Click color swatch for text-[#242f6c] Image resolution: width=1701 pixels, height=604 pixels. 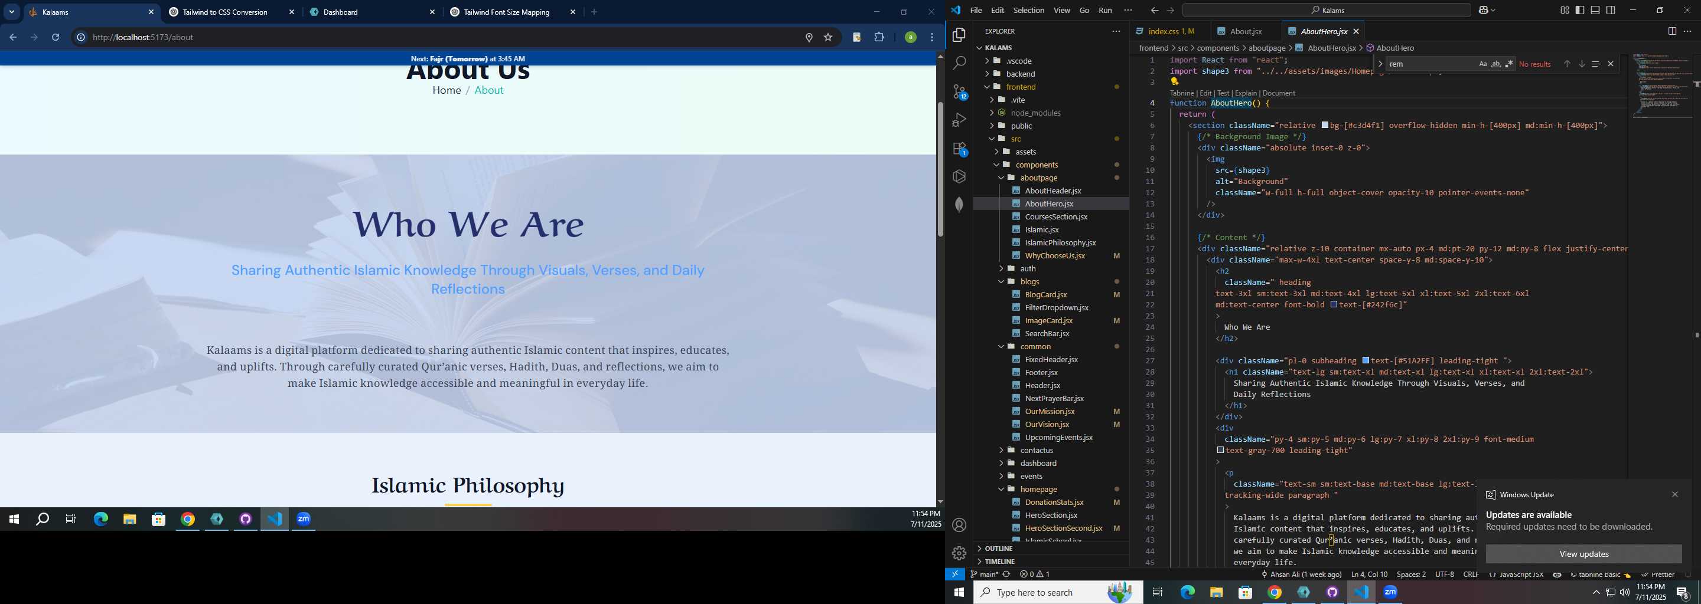[x=1334, y=304]
